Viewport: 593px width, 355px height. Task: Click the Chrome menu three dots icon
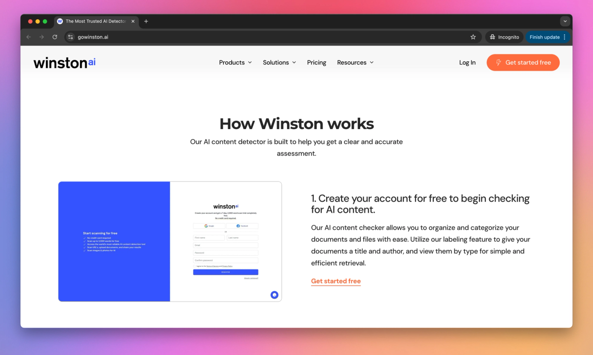tap(564, 37)
